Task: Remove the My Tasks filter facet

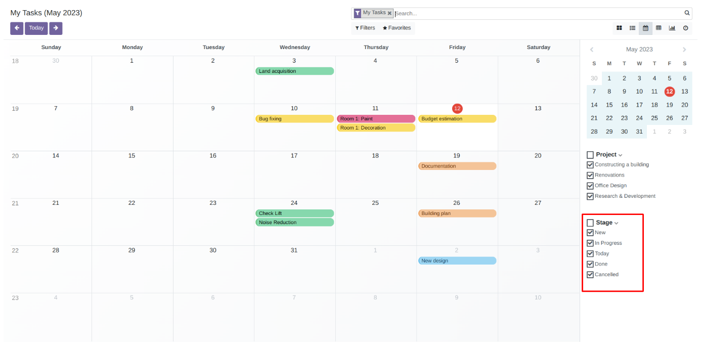Action: pos(389,13)
